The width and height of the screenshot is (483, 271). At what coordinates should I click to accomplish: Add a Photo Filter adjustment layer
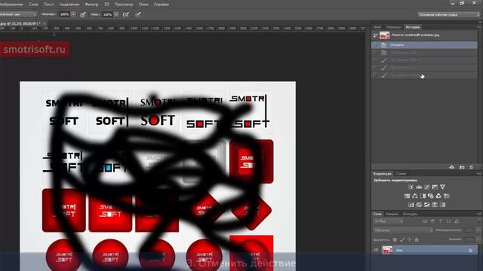click(431, 196)
